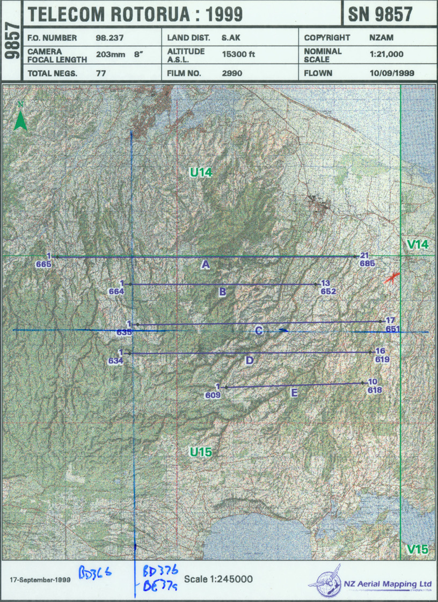The height and width of the screenshot is (602, 438).
Task: Select the focal length value 203mm
Action: click(111, 55)
